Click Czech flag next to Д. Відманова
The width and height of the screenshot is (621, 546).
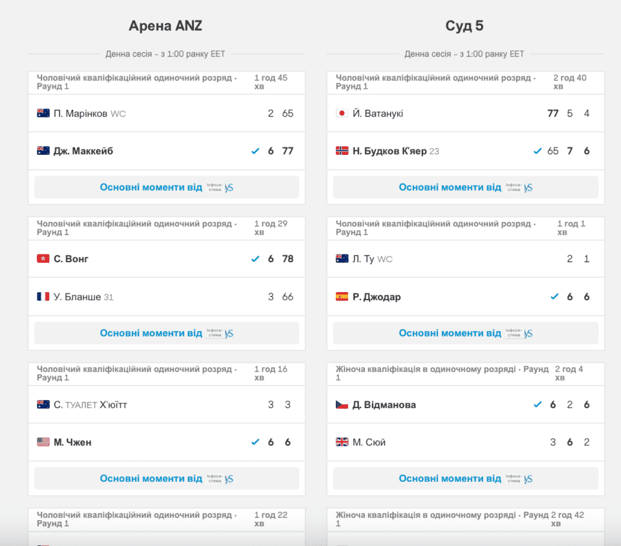343,405
